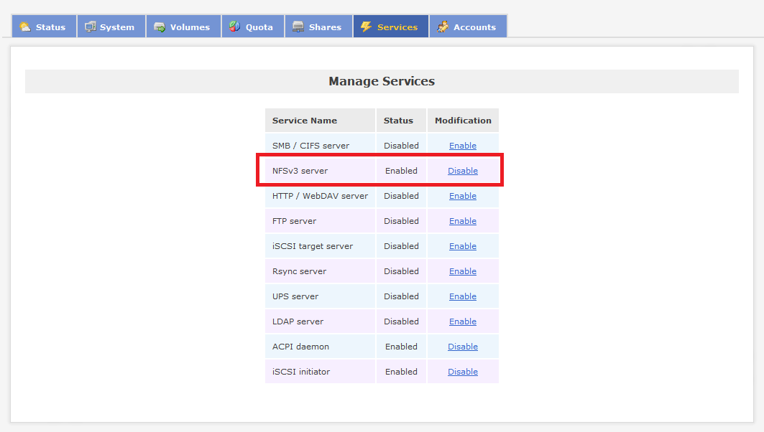764x432 pixels.
Task: Disable the ACPI daemon
Action: (463, 347)
